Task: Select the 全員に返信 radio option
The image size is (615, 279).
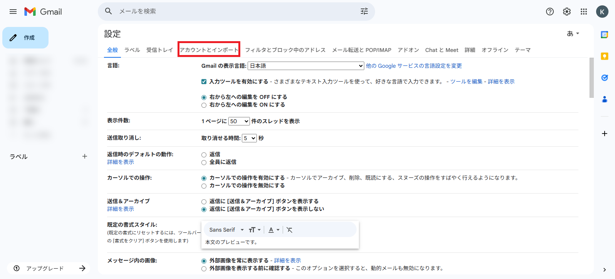Action: 204,162
